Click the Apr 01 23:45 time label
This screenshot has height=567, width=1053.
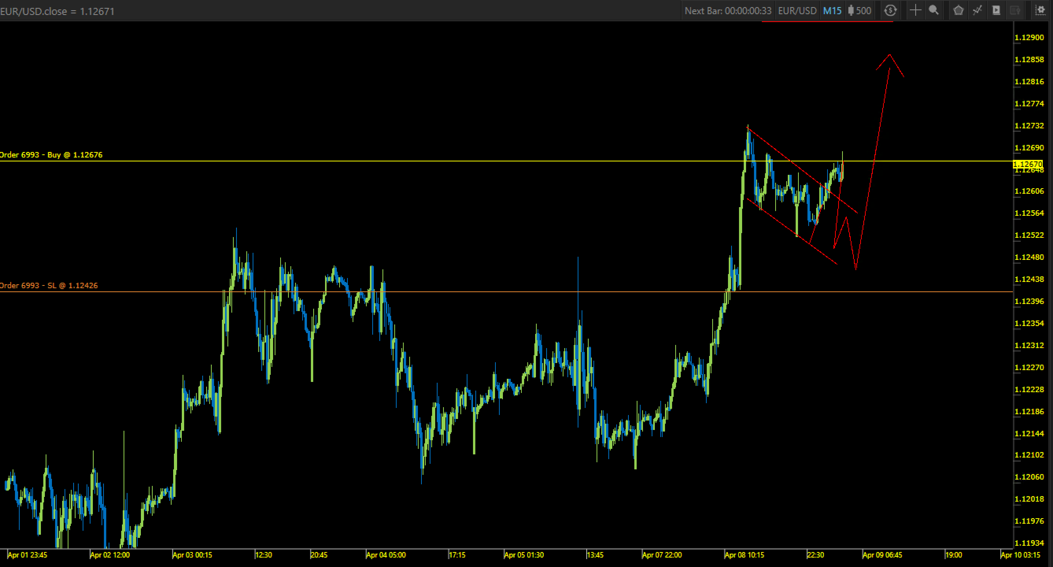point(28,555)
